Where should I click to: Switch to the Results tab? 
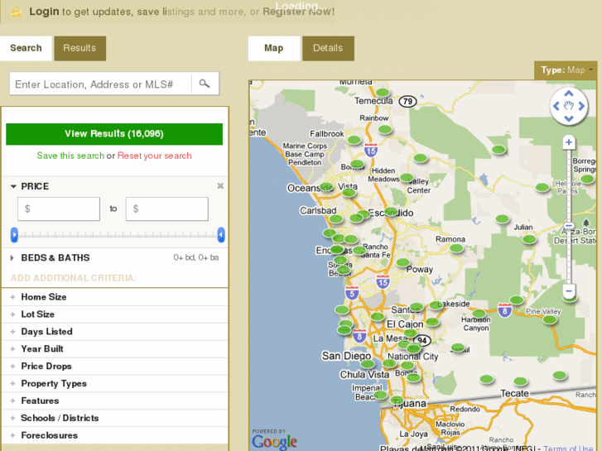[x=79, y=48]
